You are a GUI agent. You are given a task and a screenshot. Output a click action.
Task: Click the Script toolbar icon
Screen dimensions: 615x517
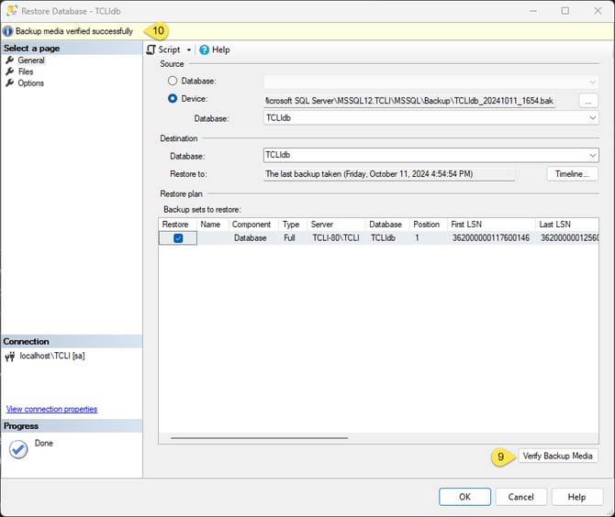(x=151, y=49)
